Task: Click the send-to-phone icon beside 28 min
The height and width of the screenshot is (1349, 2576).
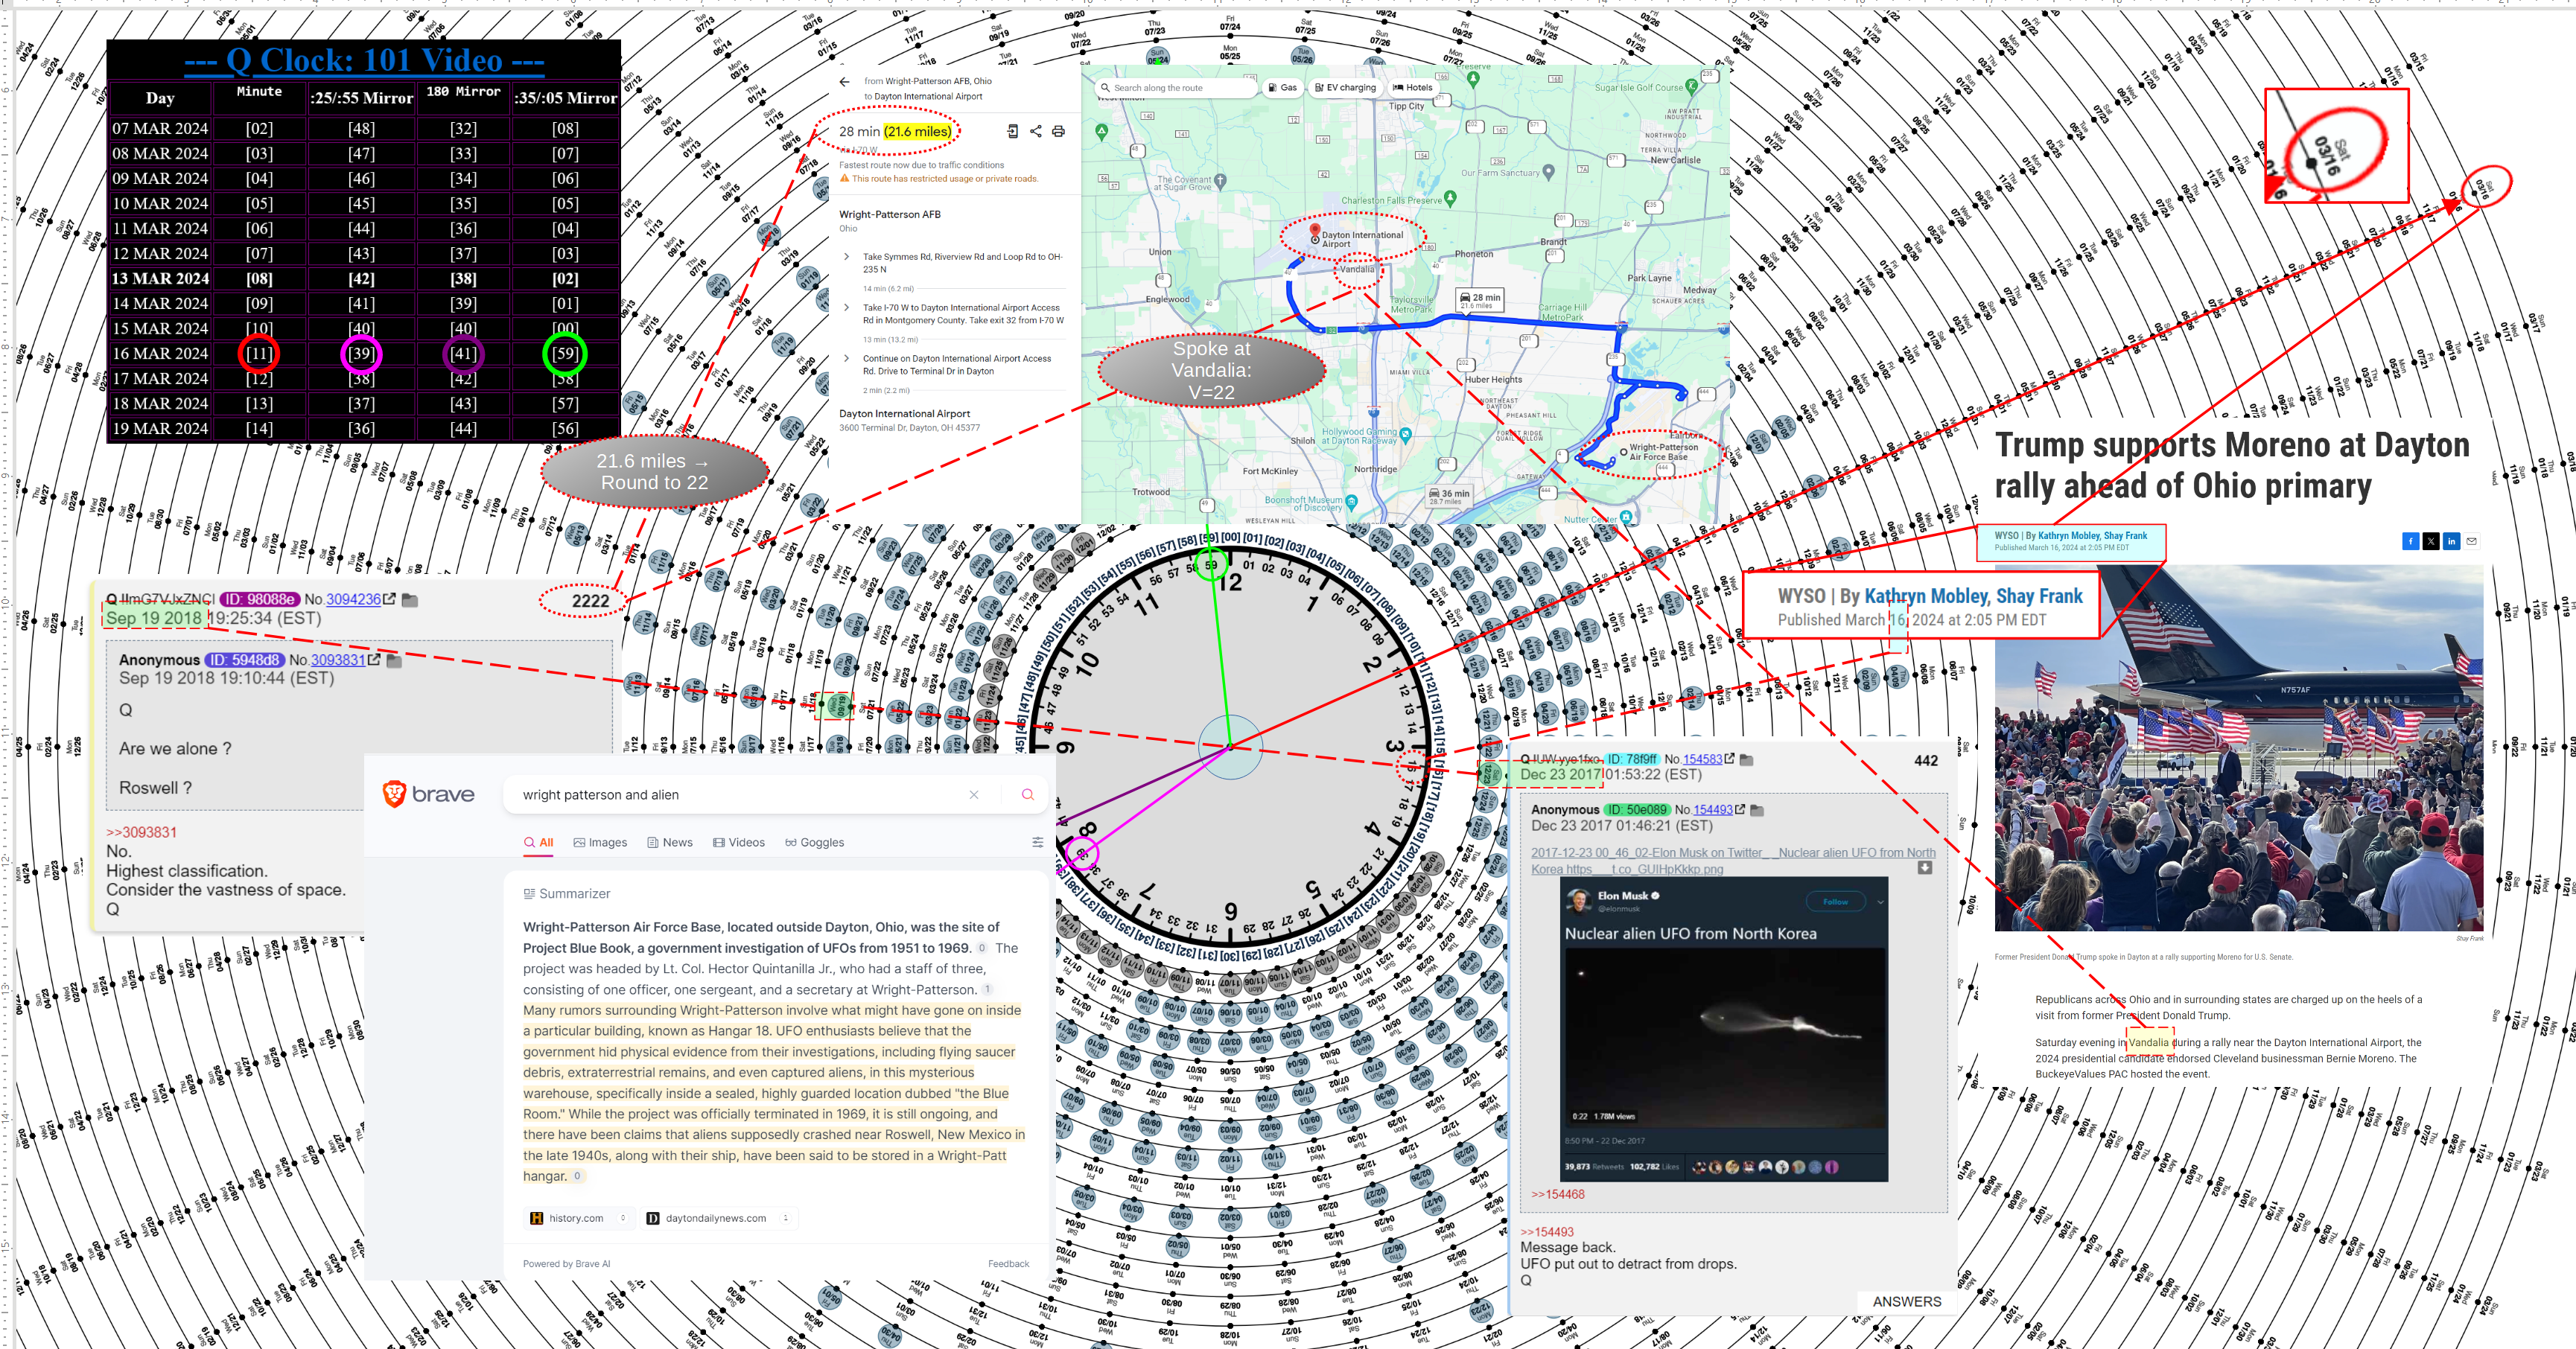Action: click(1012, 131)
